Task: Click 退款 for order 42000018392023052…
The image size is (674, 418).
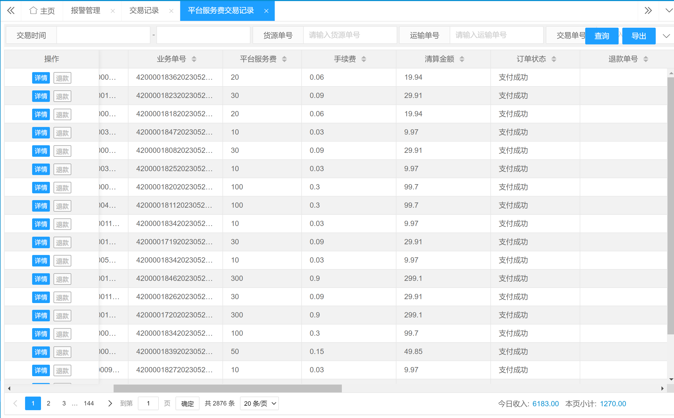Action: pyautogui.click(x=62, y=352)
